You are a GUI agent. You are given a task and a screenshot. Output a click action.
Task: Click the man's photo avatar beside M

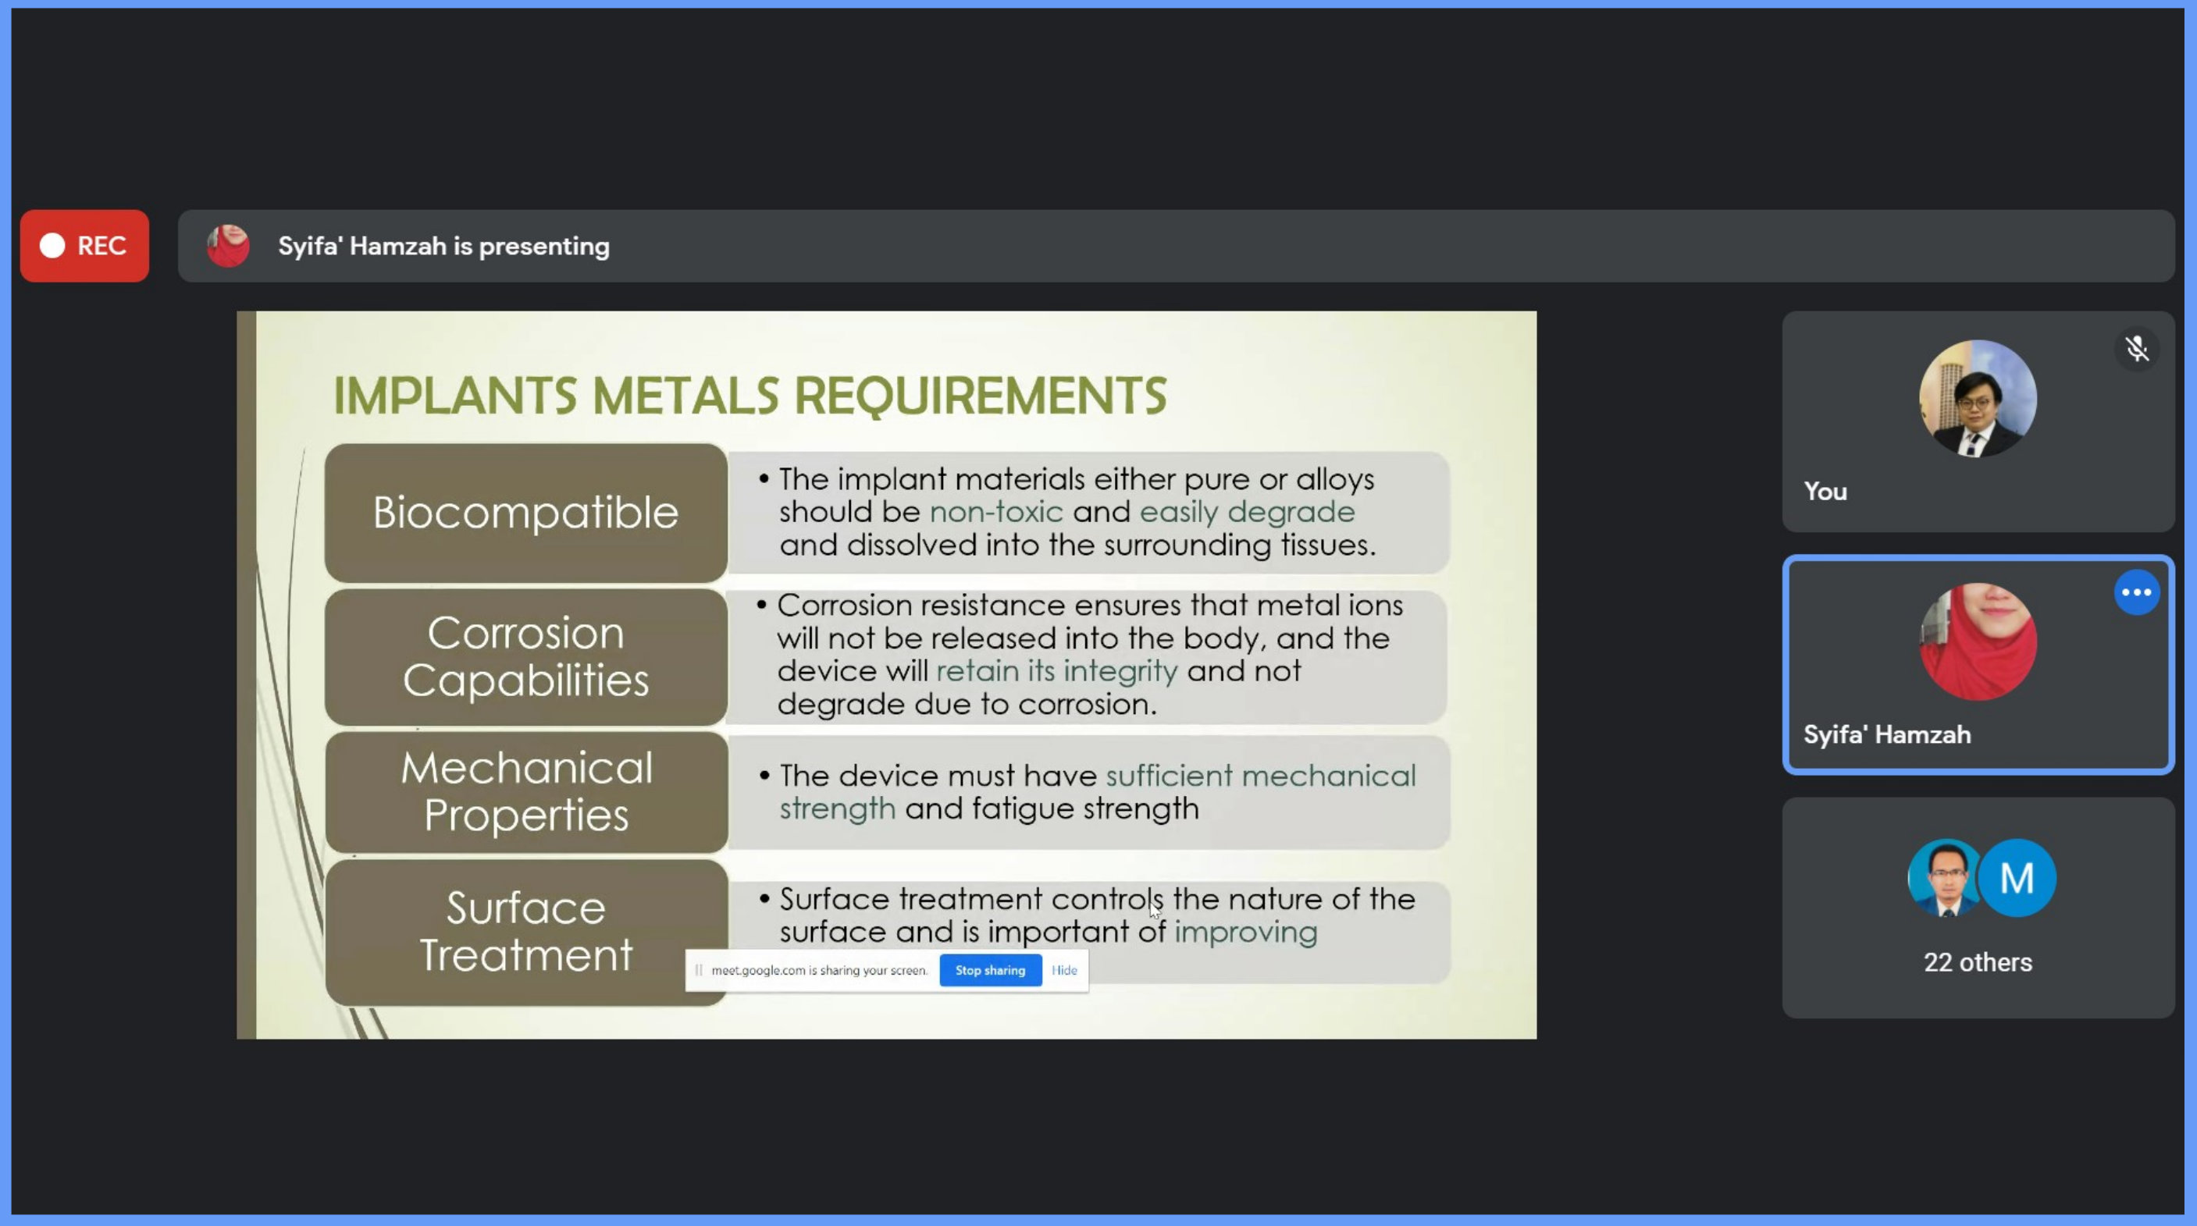point(1944,878)
